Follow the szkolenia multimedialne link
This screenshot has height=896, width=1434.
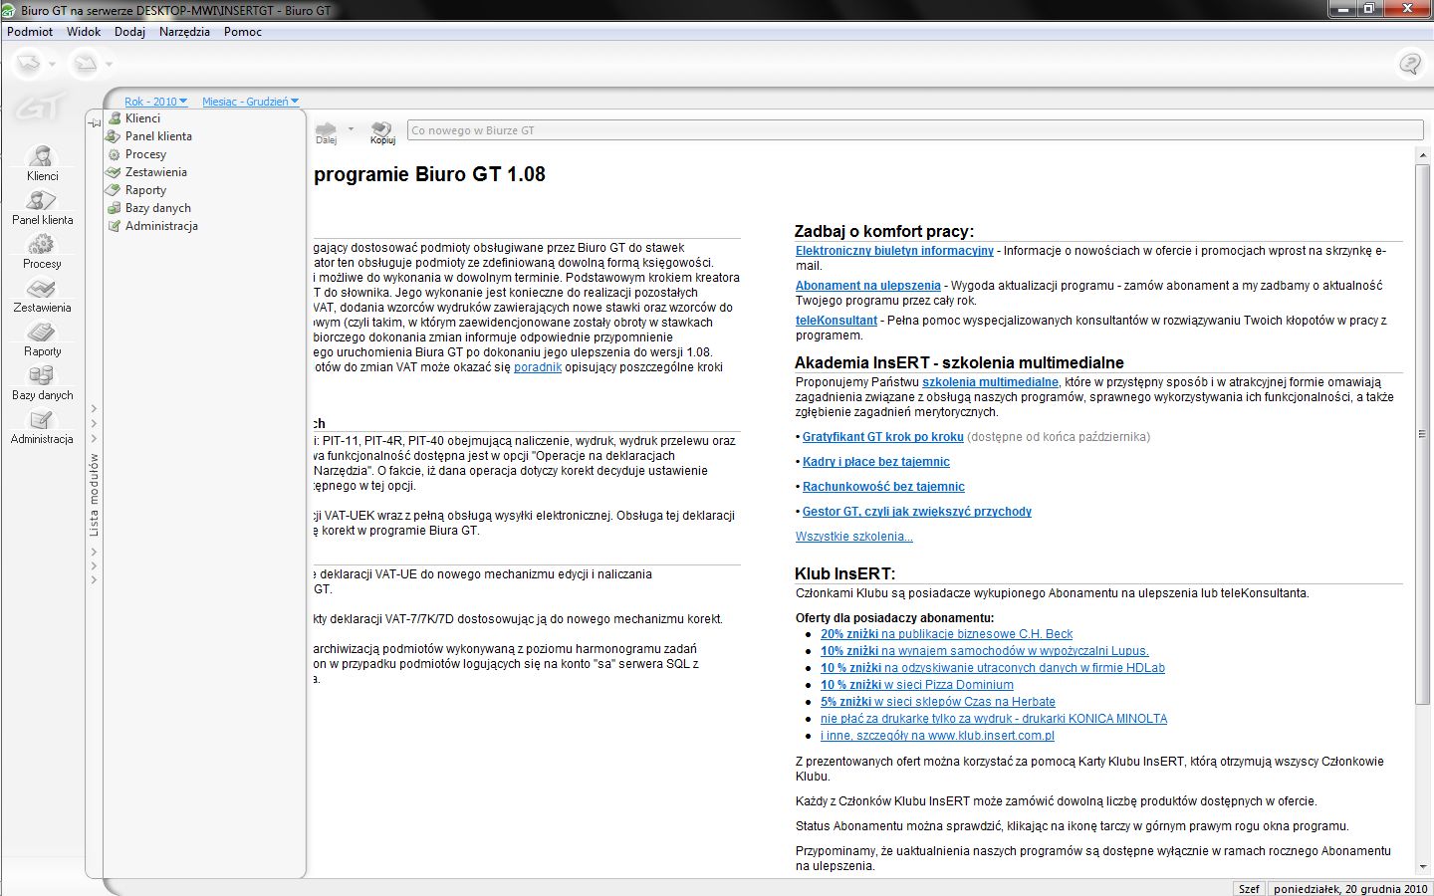coord(990,382)
